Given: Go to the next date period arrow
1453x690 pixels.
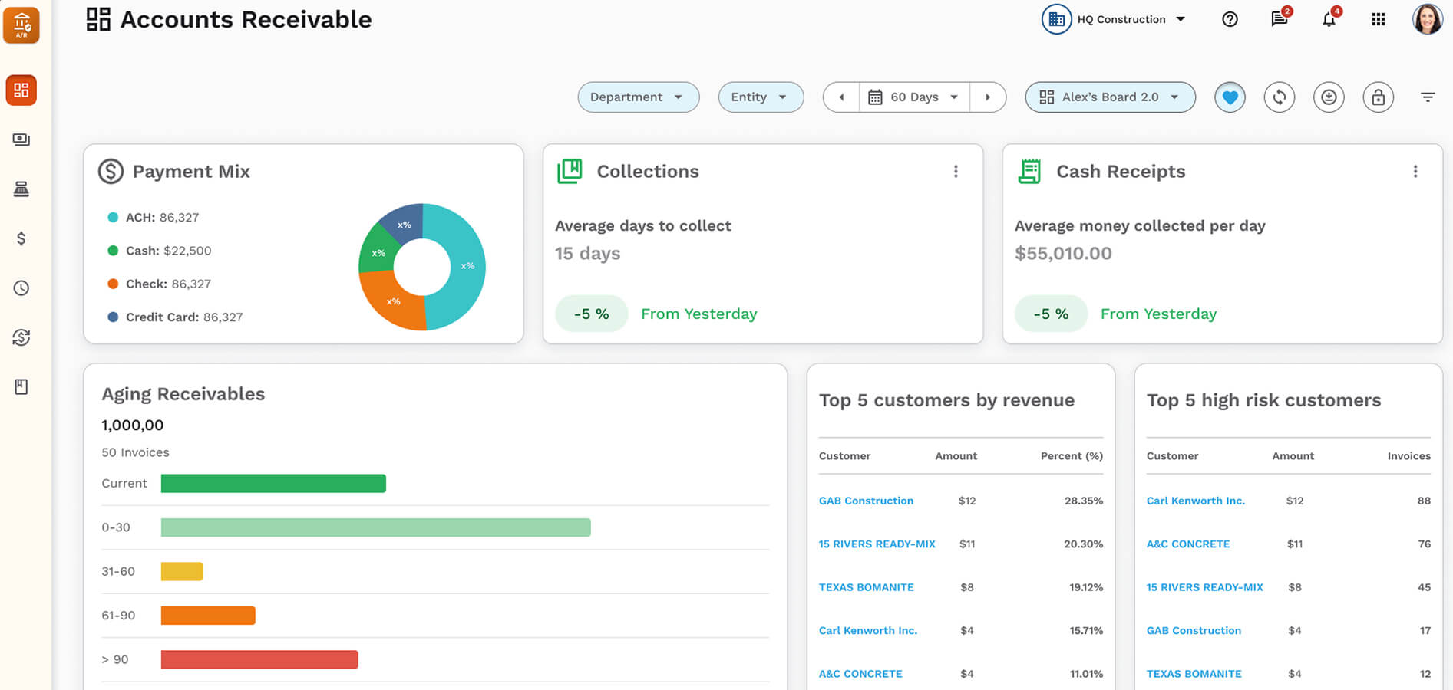Looking at the screenshot, I should [988, 97].
